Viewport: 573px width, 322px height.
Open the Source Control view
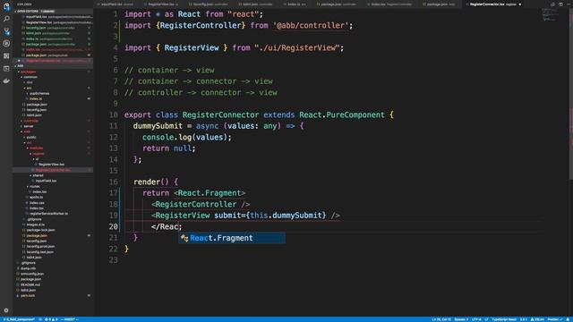tap(6, 31)
